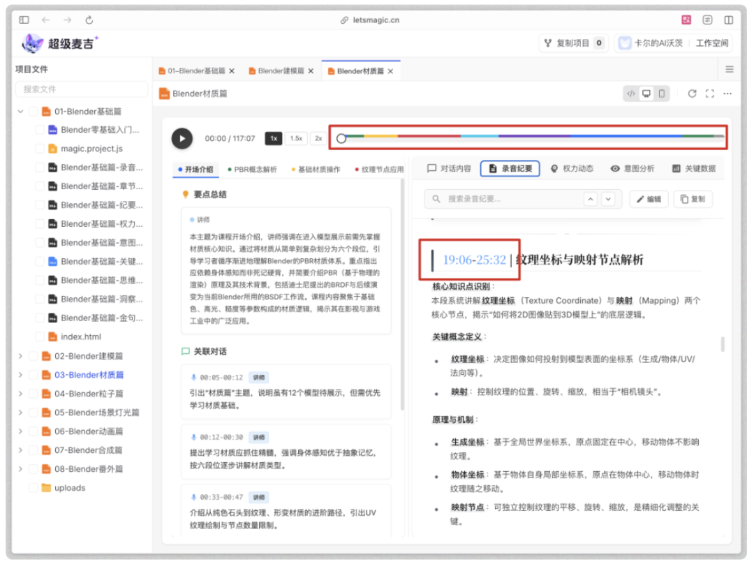The image size is (754, 564).
Task: Open the more options ellipsis icon
Action: (x=728, y=94)
